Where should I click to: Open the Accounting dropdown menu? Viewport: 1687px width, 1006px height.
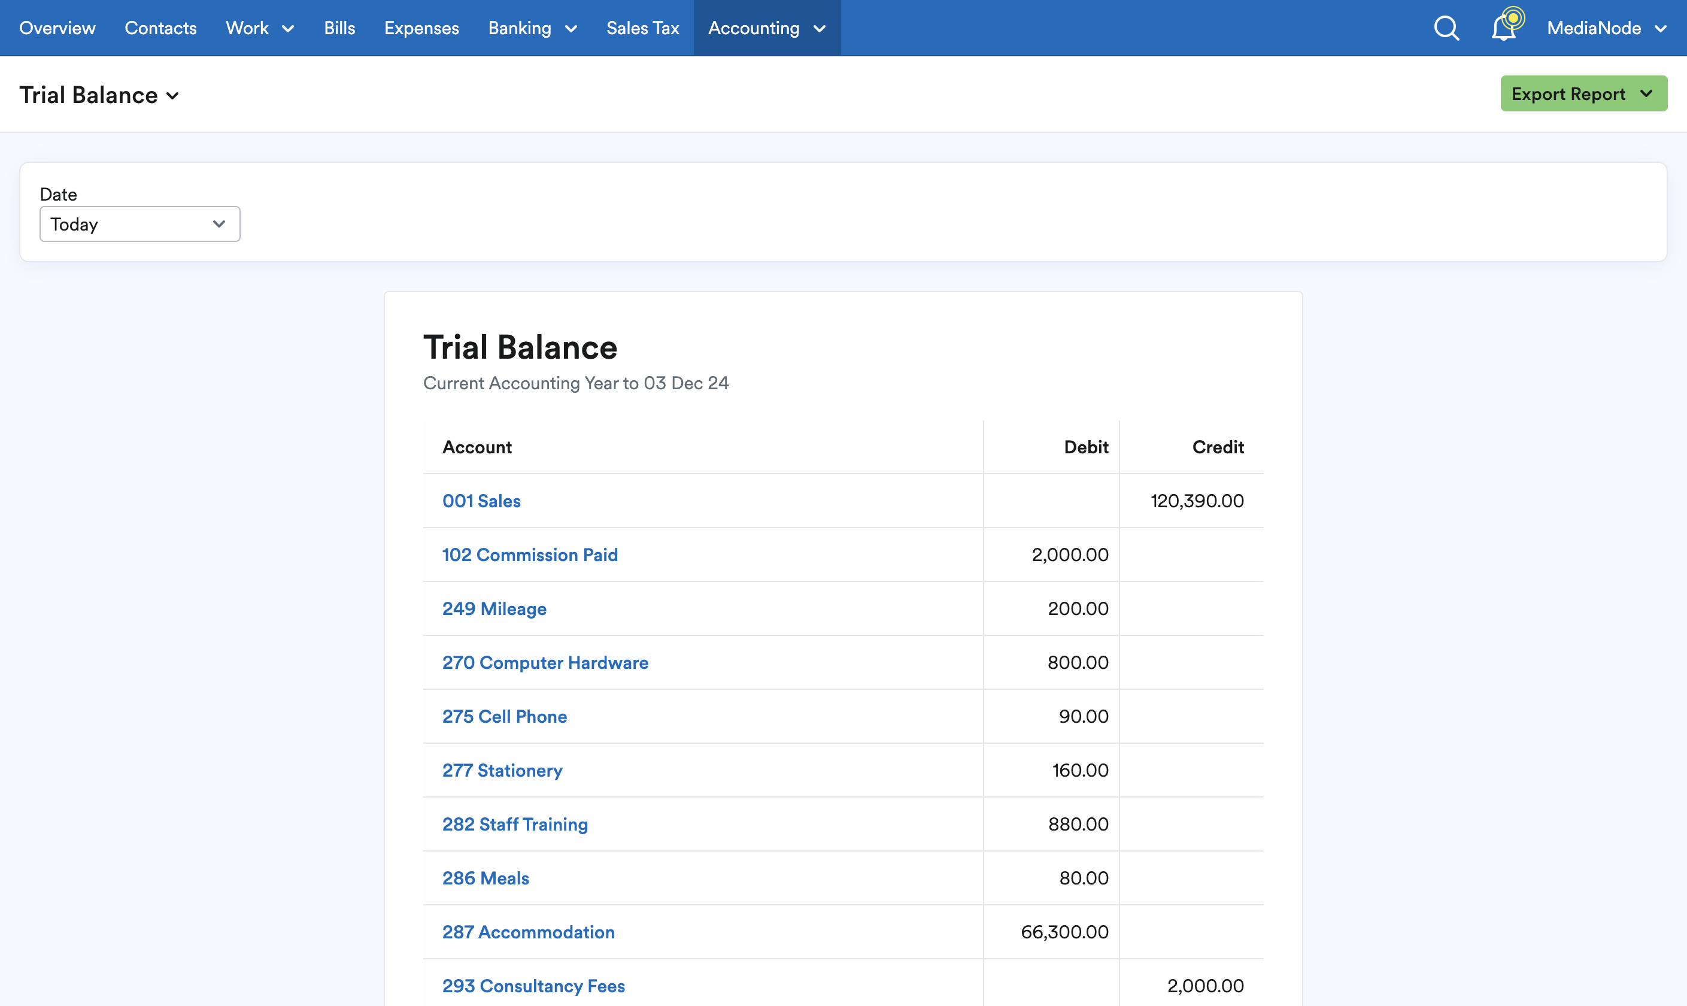click(x=767, y=28)
